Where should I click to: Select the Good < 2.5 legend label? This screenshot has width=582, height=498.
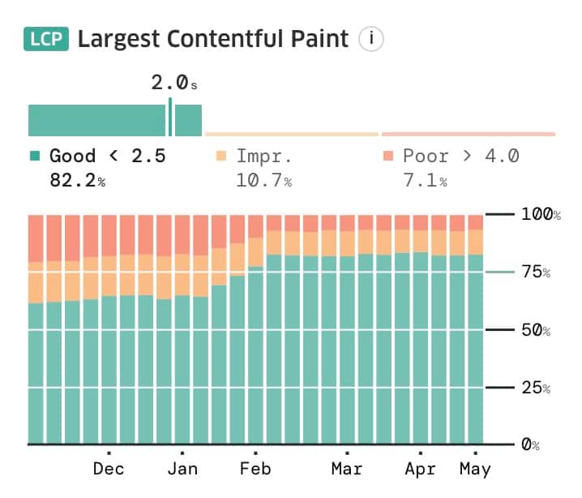(x=108, y=156)
